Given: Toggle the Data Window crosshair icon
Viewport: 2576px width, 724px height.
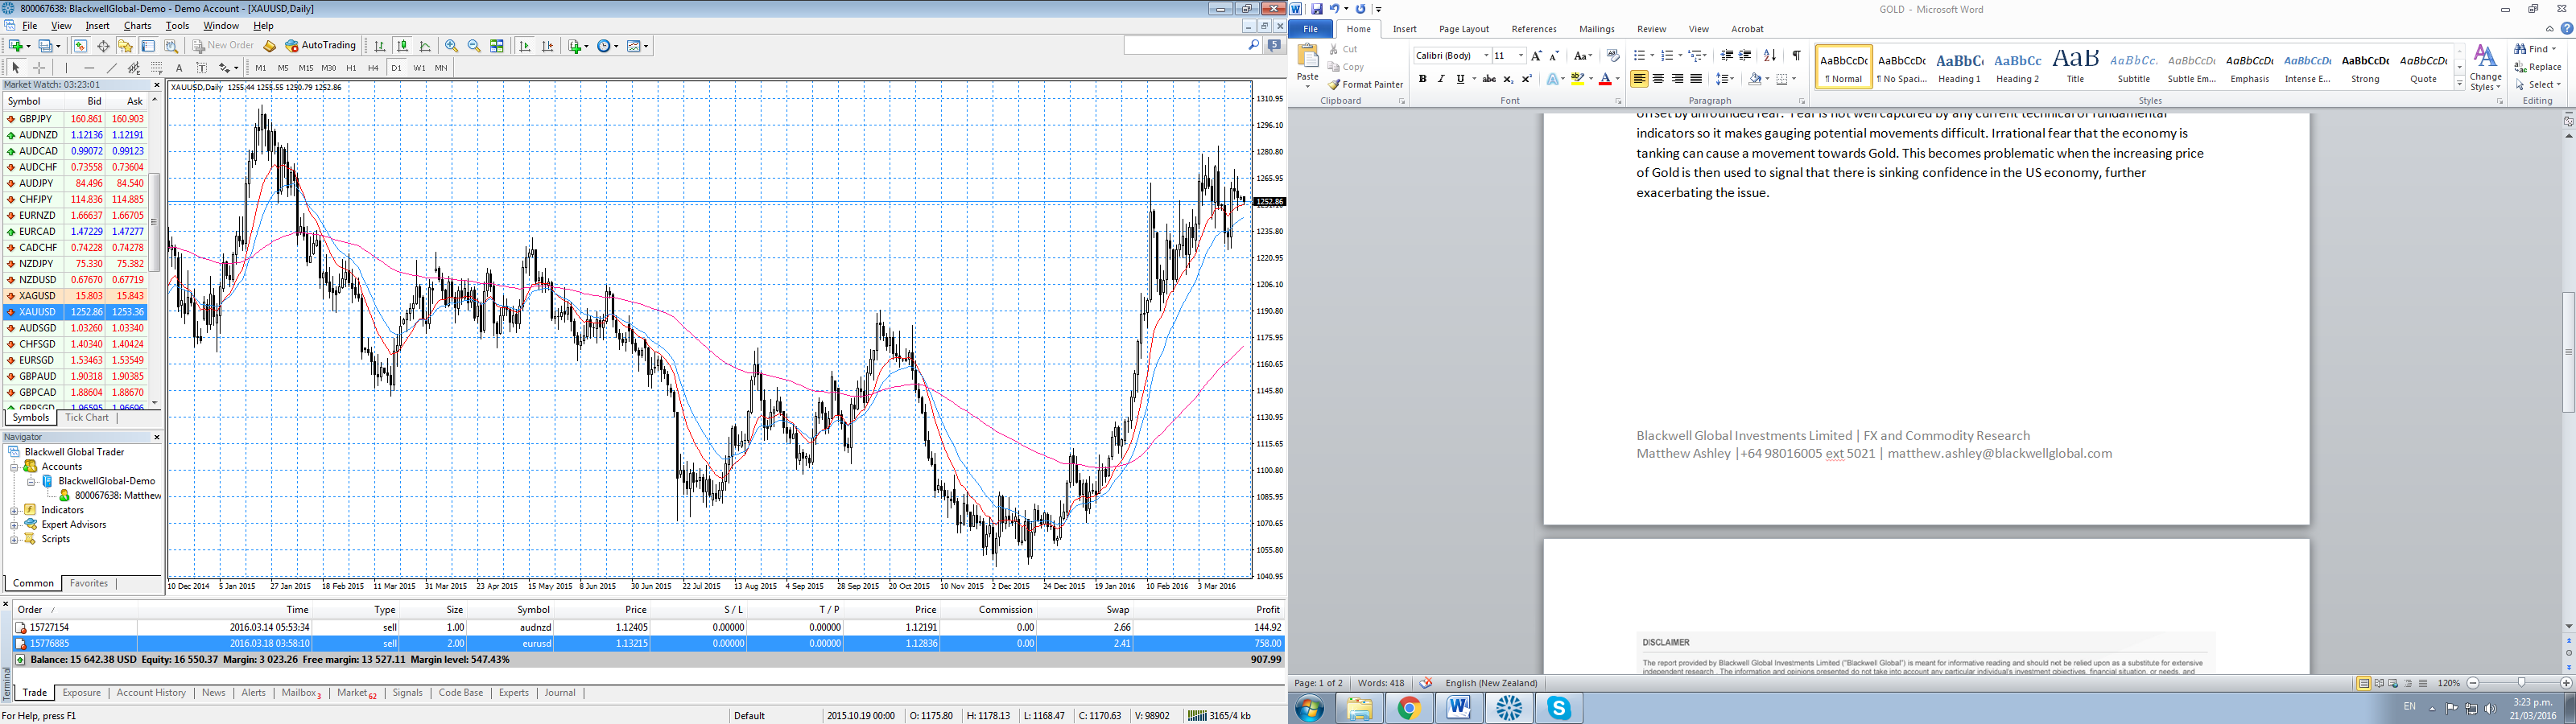Looking at the screenshot, I should 103,46.
